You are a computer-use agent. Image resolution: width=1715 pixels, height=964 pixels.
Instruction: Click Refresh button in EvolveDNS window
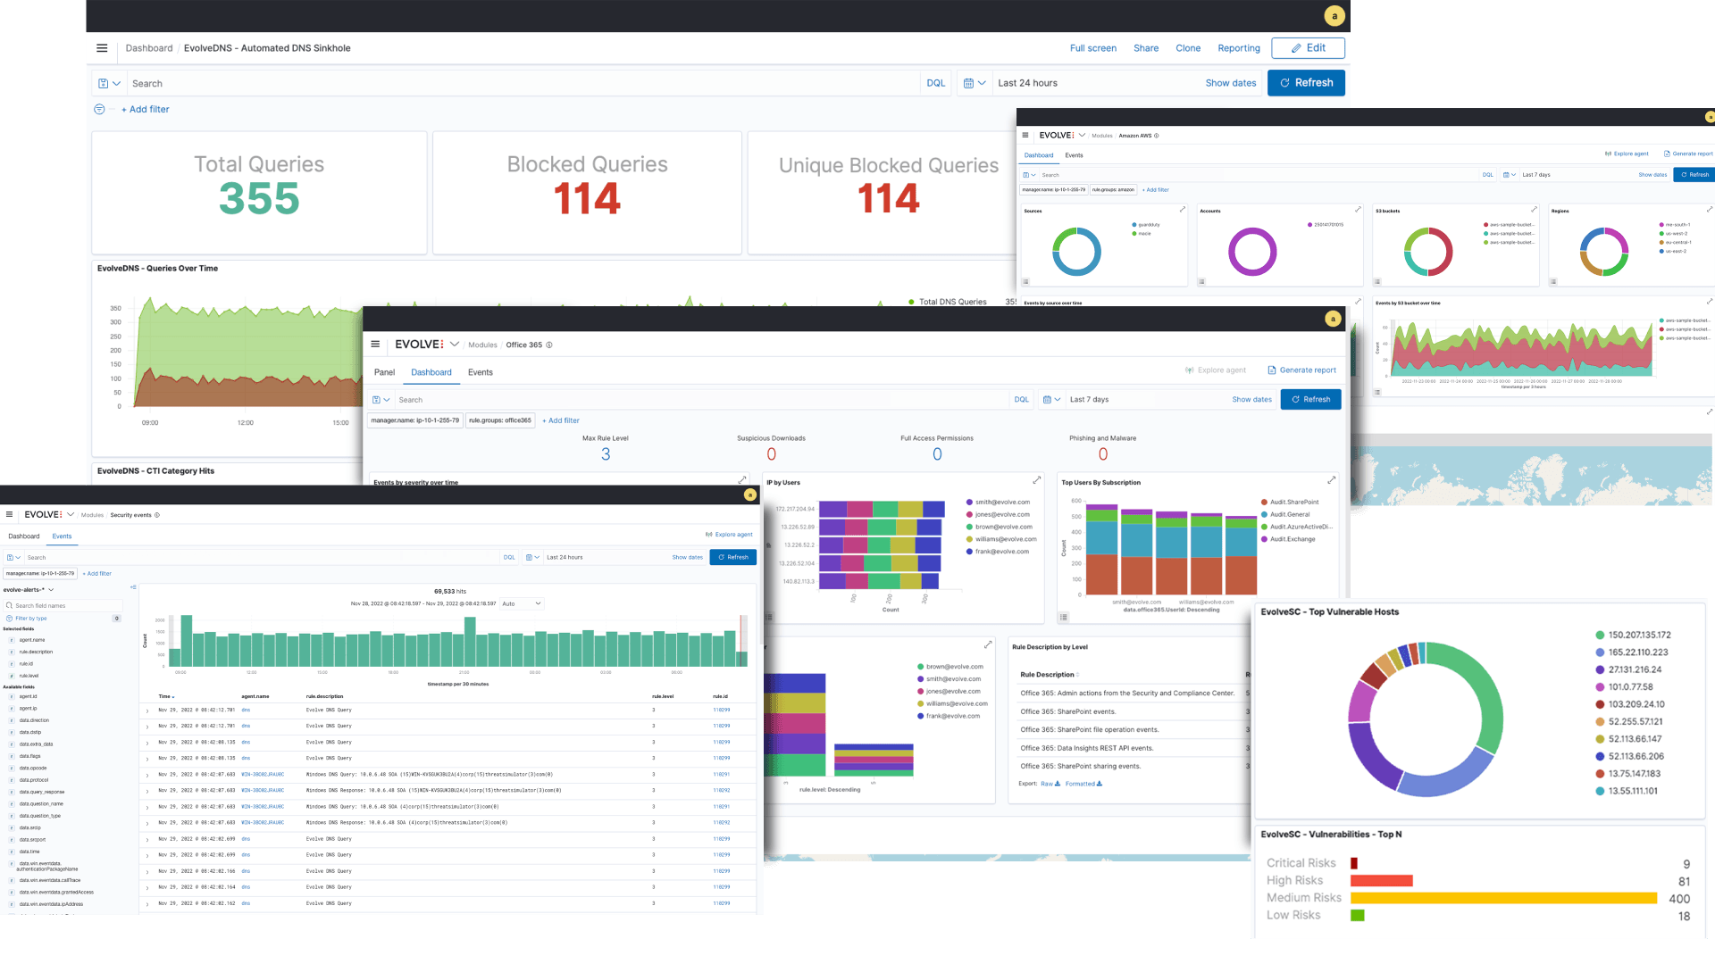pyautogui.click(x=1306, y=83)
